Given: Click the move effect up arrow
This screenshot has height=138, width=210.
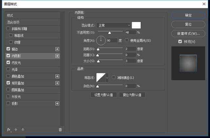Looking at the screenshot, I should [x=16, y=129].
